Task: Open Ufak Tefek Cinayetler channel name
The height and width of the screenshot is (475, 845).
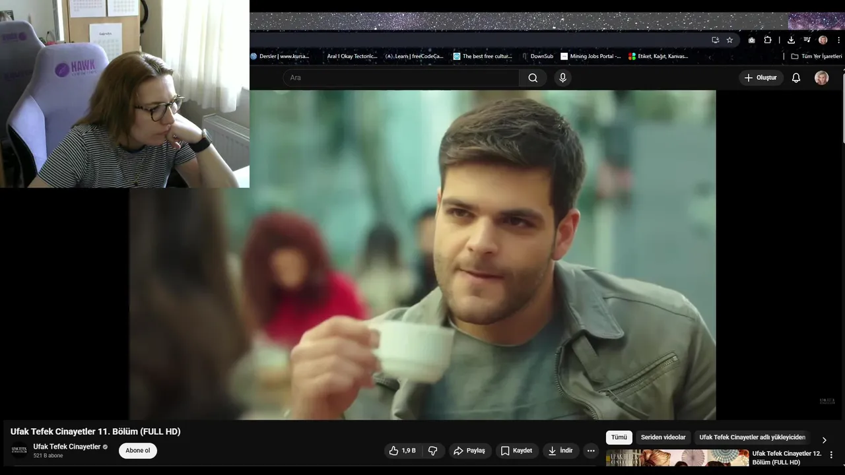Action: click(x=67, y=447)
